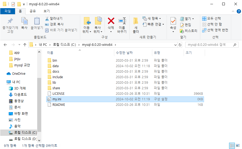This screenshot has height=149, width=242.
Task: Open the app folder in sidebar
Action: tap(17, 53)
